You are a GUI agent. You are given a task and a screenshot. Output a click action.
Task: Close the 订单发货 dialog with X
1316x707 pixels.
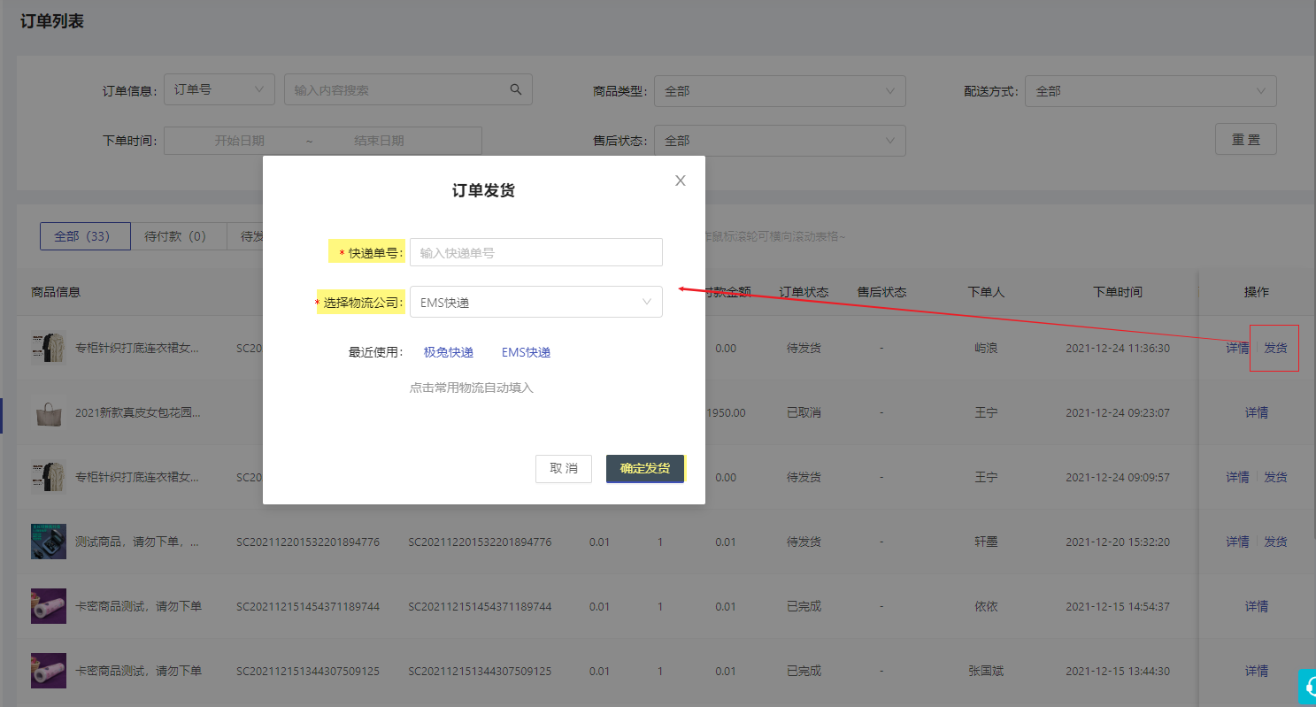point(681,181)
